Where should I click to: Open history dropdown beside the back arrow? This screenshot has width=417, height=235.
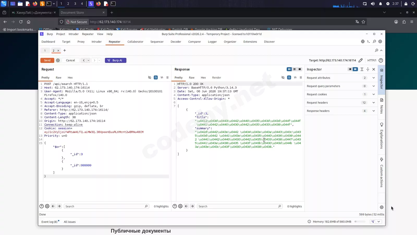(x=88, y=60)
